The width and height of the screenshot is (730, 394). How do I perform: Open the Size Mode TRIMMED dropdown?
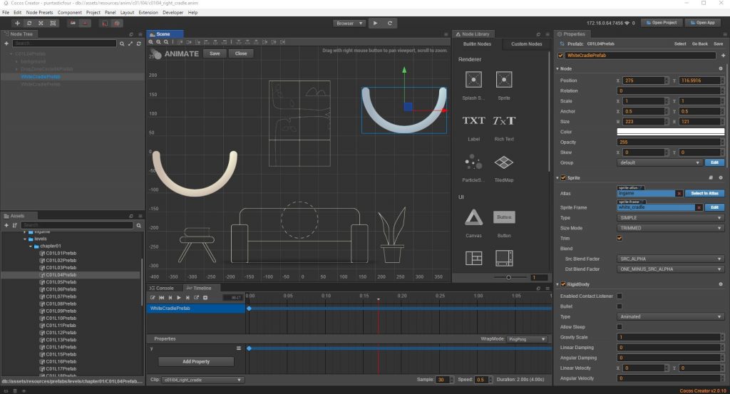click(670, 228)
